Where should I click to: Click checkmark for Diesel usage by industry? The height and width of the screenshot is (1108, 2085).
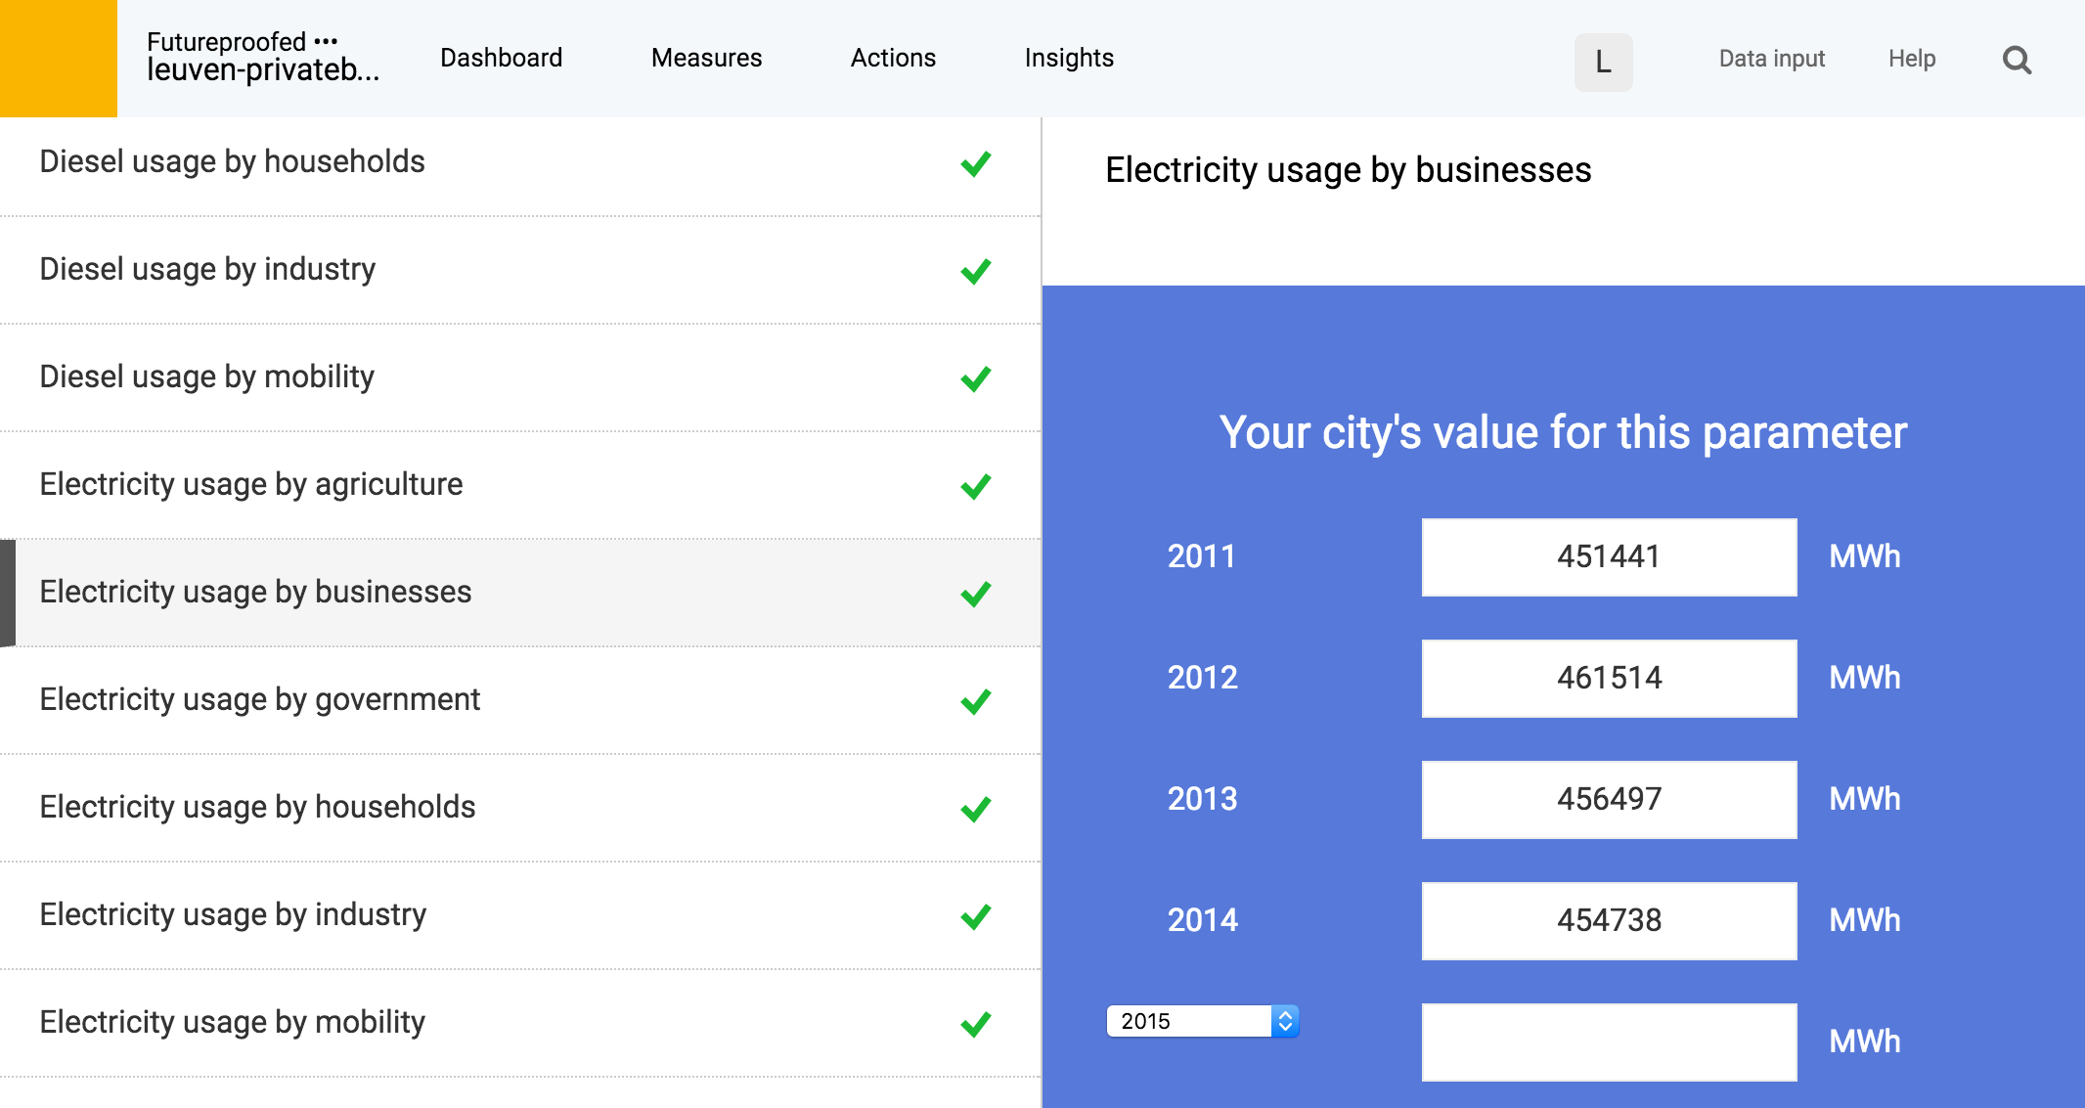coord(975,271)
